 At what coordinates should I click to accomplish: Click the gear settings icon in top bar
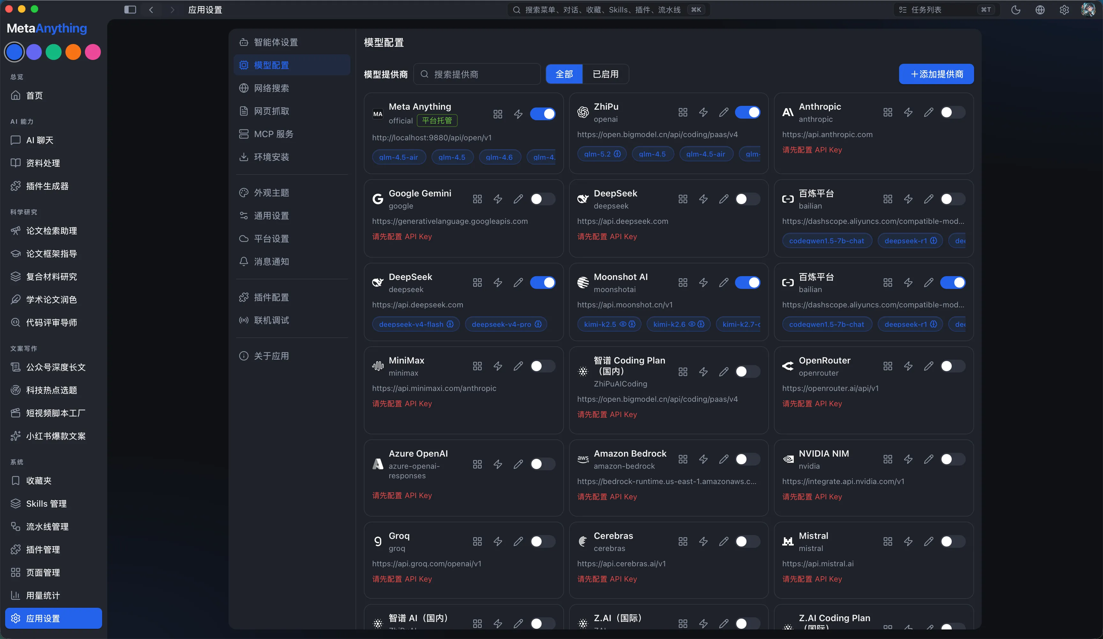pos(1064,10)
